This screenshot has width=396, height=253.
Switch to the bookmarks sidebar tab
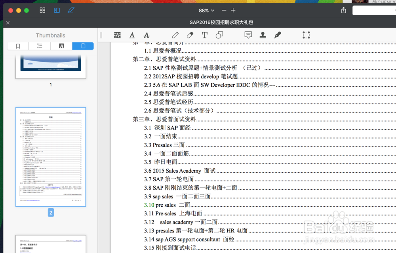[x=18, y=46]
